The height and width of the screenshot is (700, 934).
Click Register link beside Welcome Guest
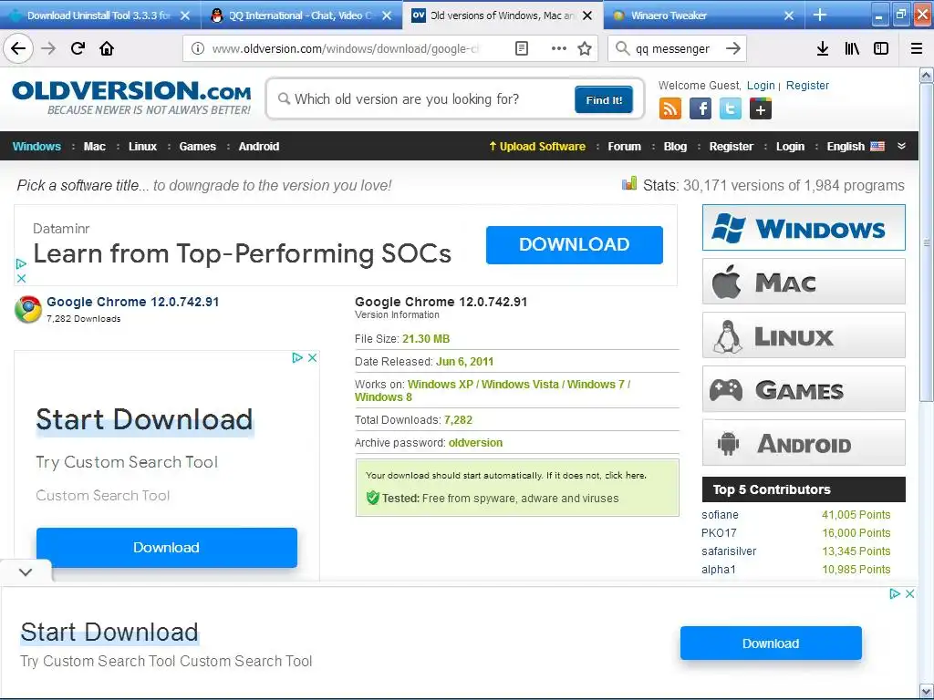[807, 85]
